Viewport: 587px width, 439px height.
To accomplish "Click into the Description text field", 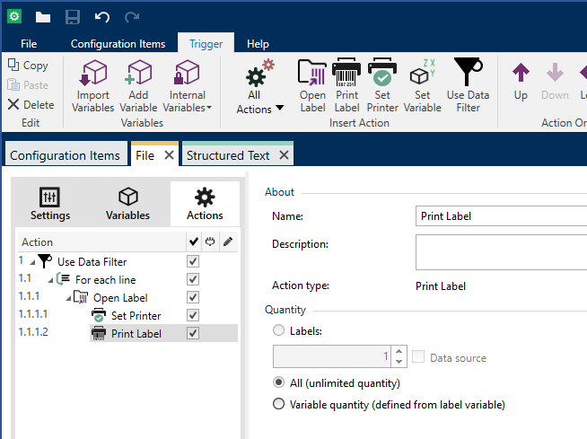I will (501, 252).
